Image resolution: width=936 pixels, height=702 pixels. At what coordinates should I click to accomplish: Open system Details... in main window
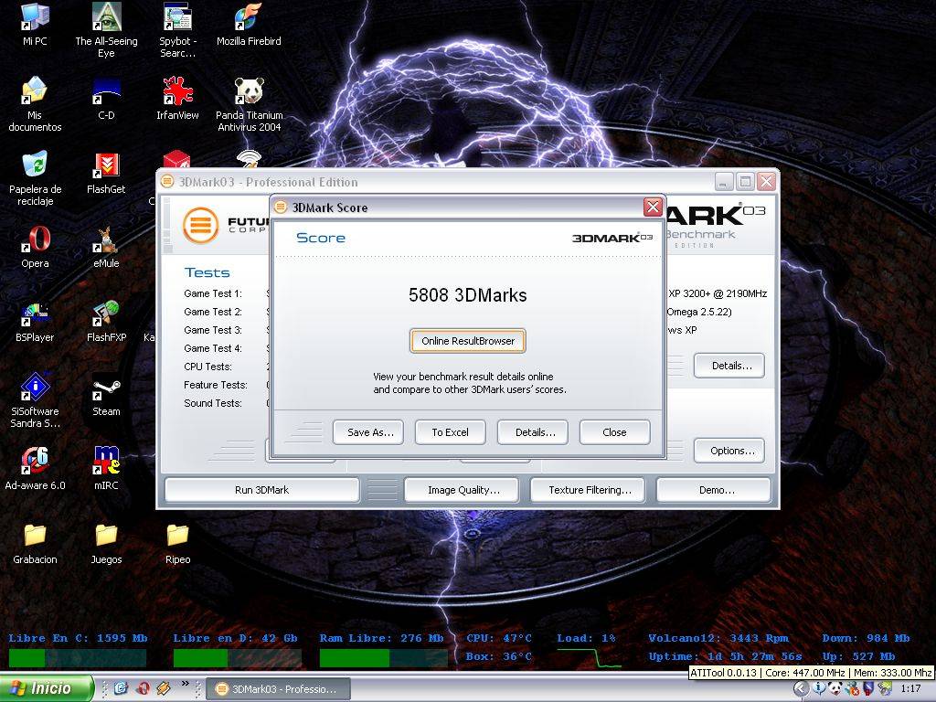(729, 366)
